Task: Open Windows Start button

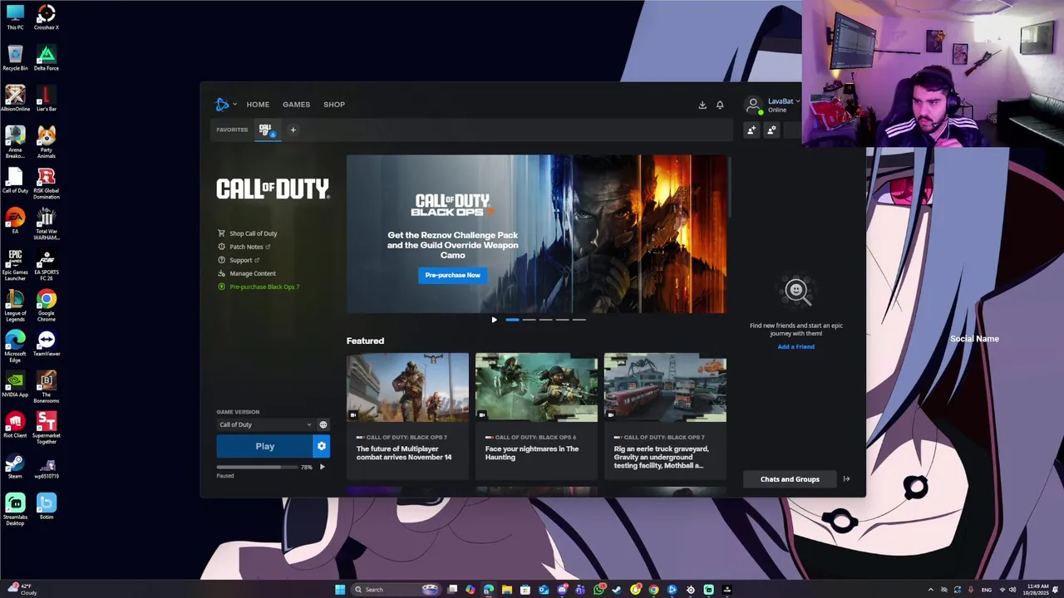Action: coord(340,590)
